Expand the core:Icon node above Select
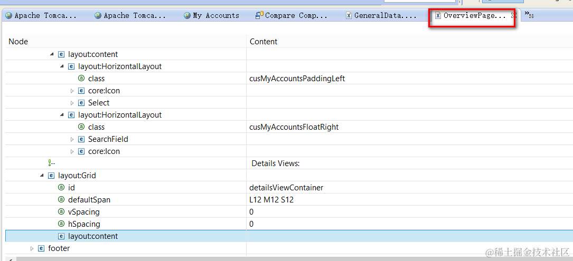 point(72,91)
